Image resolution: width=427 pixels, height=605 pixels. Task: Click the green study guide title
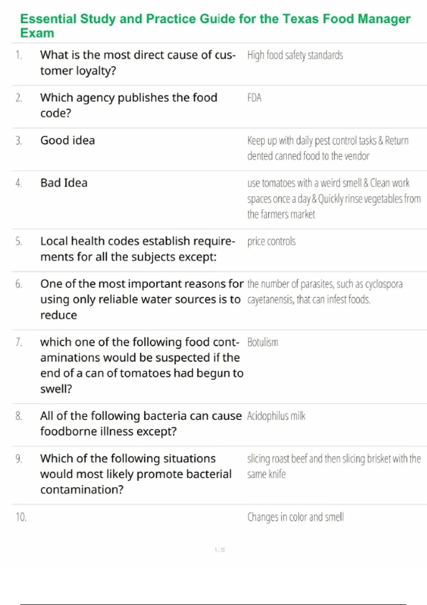pos(215,25)
